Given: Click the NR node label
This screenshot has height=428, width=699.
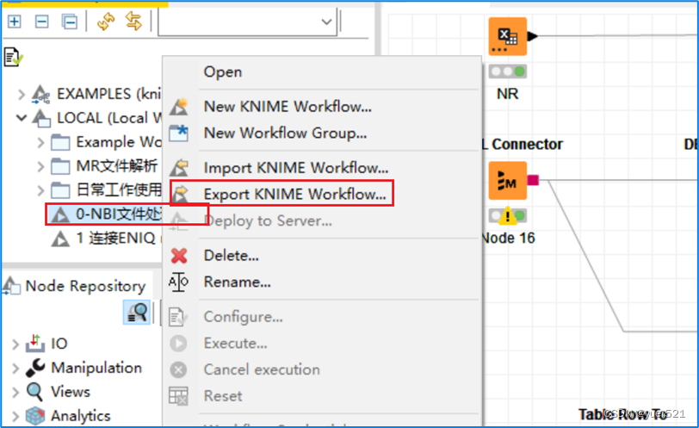Looking at the screenshot, I should [508, 94].
